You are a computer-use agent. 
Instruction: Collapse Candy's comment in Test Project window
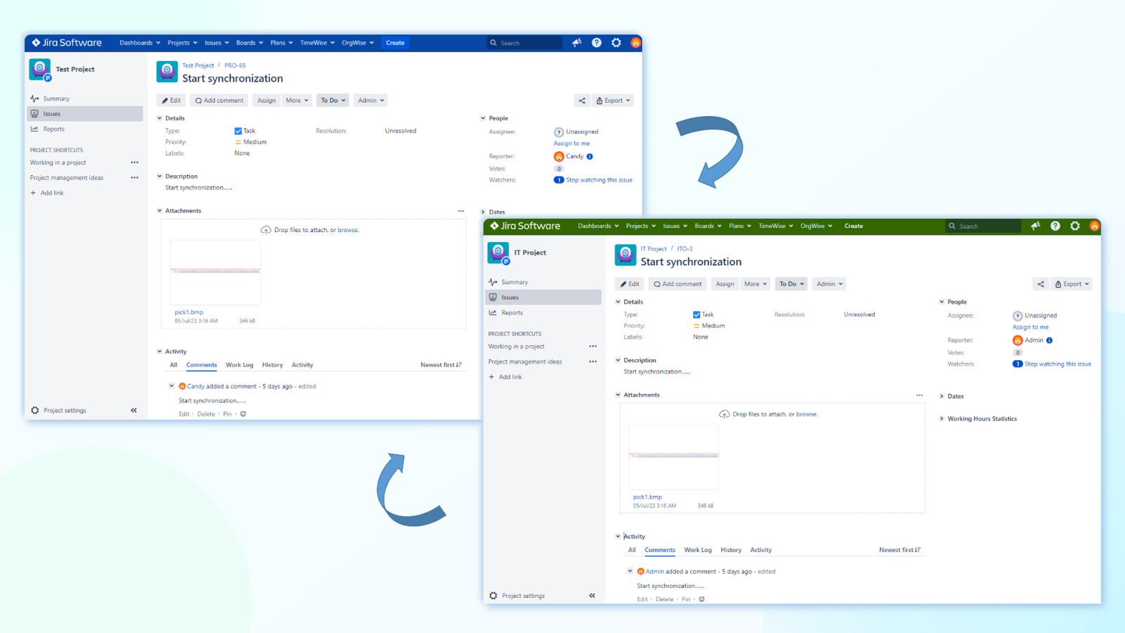pyautogui.click(x=172, y=386)
